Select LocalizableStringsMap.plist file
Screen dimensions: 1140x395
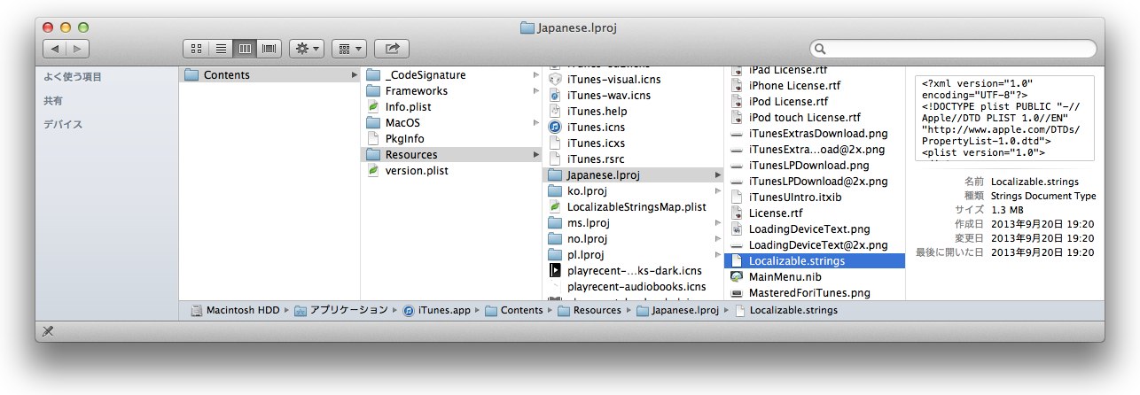click(633, 207)
